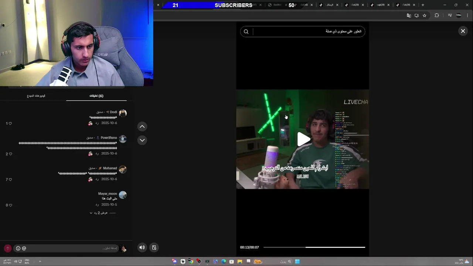
Task: Insert a mention with the @ icon
Action: [x=24, y=248]
